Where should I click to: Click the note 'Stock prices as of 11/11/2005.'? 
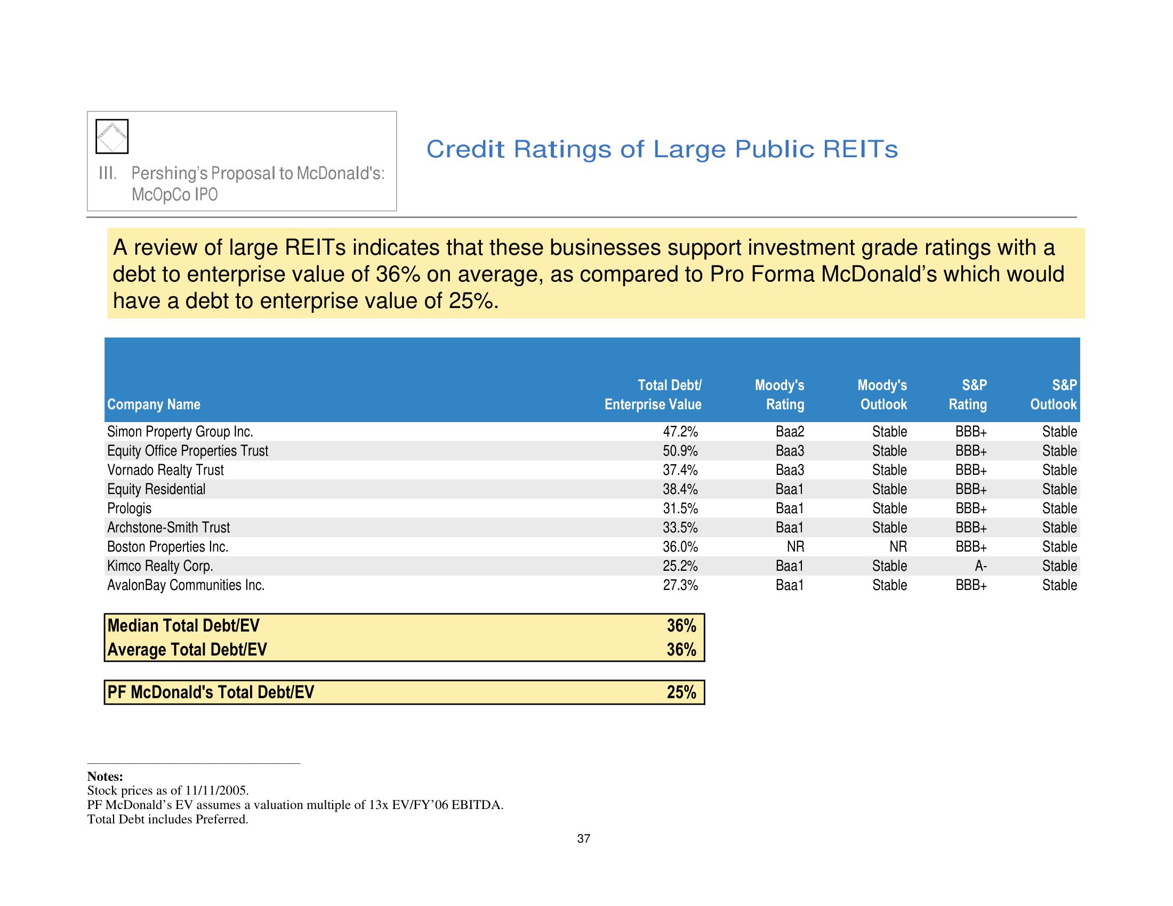[168, 790]
